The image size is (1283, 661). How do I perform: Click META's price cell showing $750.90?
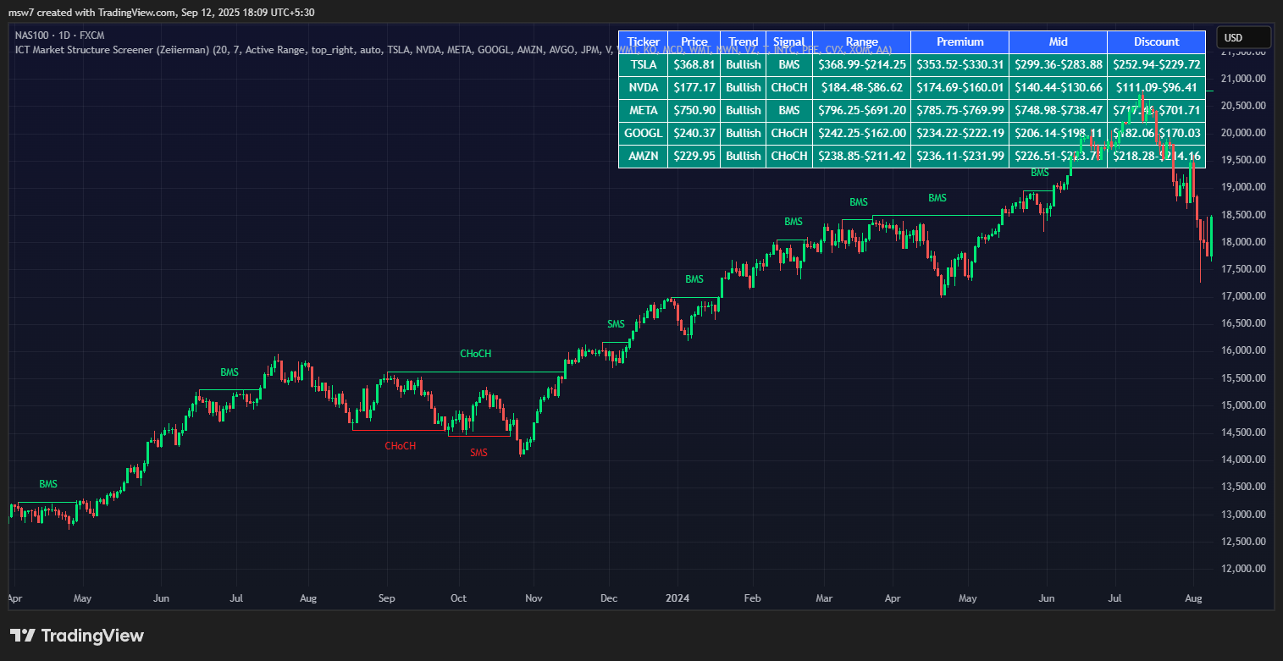694,110
